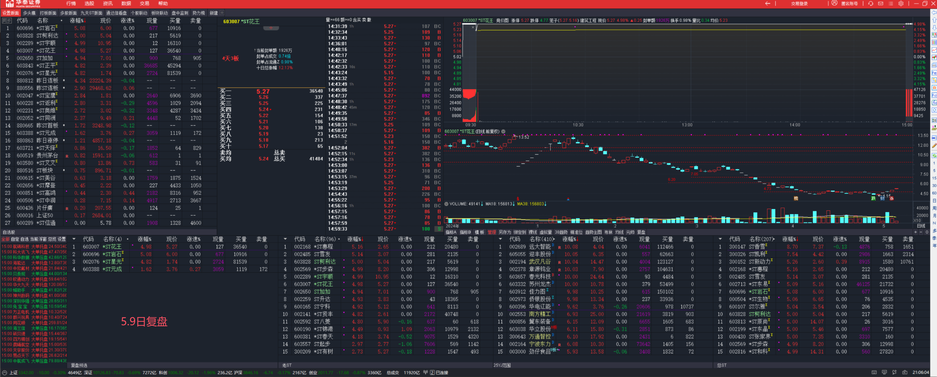Click the anonymous account user avatar icon

point(834,3)
